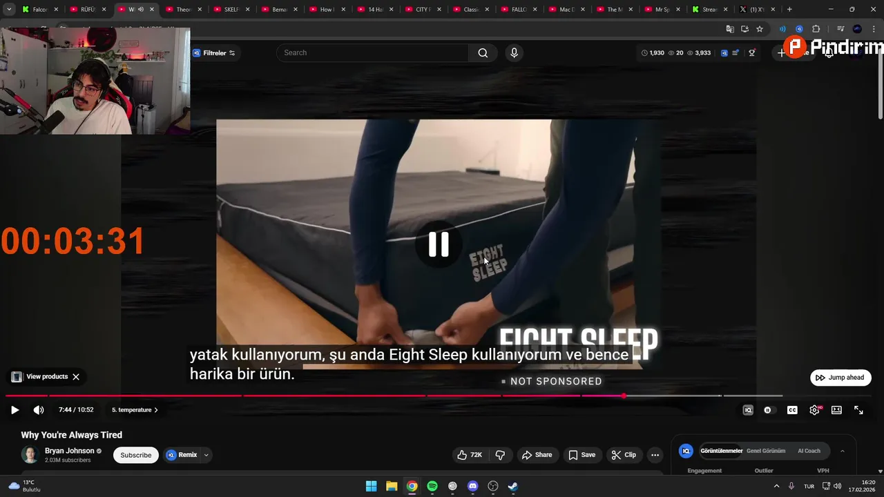Open Bryan Johnson channel avatar
Image resolution: width=884 pixels, height=497 pixels.
(30, 455)
